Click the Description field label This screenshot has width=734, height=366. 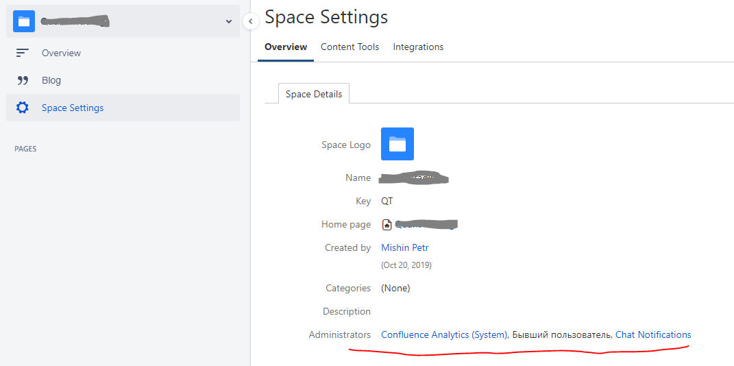346,311
